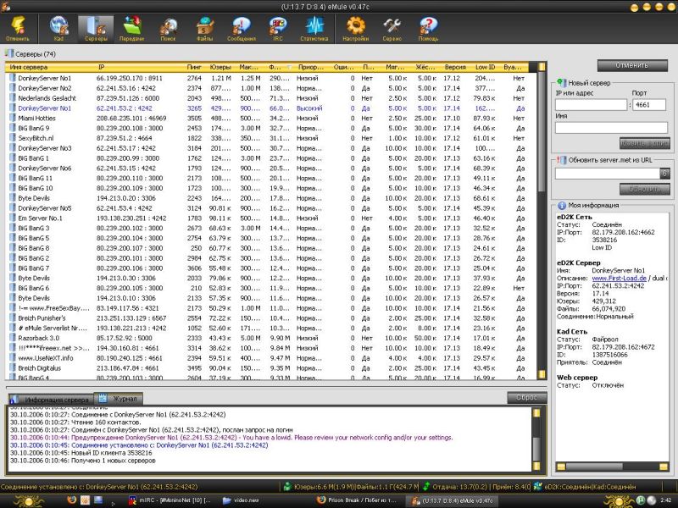Open Настройки (Preferences) gear icon

click(x=356, y=29)
